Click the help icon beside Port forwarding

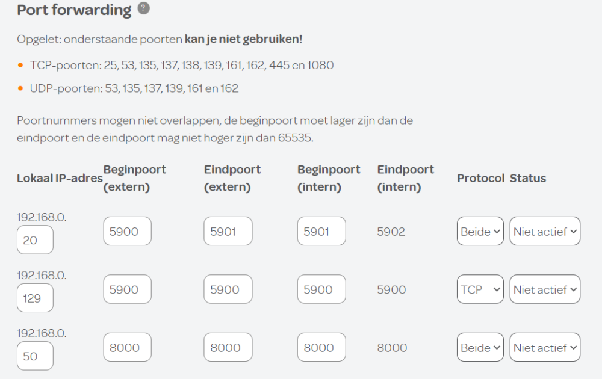[x=143, y=8]
